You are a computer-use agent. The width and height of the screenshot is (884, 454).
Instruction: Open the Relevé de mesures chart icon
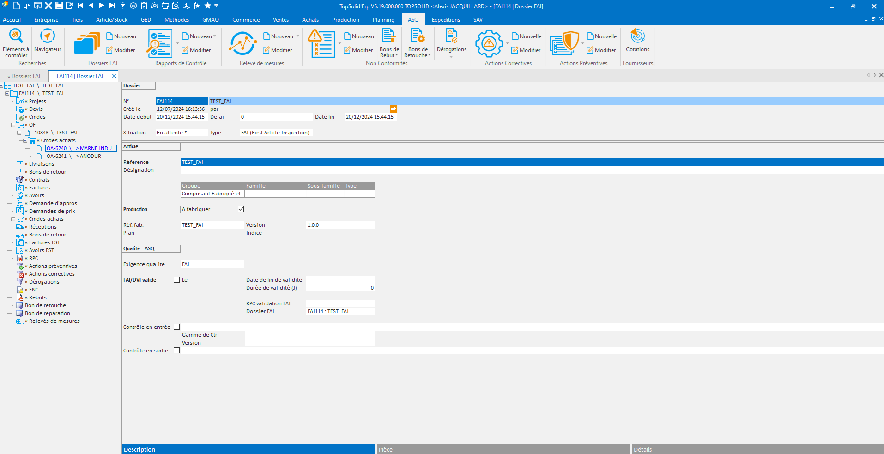(x=243, y=43)
